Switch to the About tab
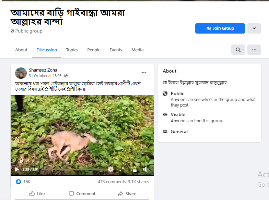 [21, 50]
